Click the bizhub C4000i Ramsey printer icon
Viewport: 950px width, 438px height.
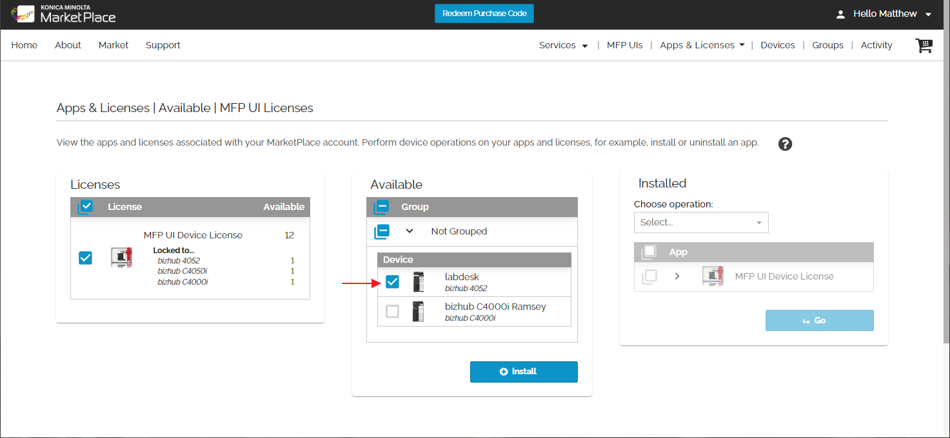[419, 312]
